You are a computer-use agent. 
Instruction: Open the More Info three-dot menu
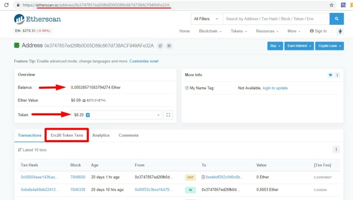tap(337, 75)
